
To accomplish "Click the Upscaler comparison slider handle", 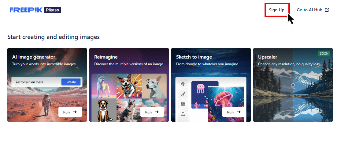I will click(x=293, y=85).
